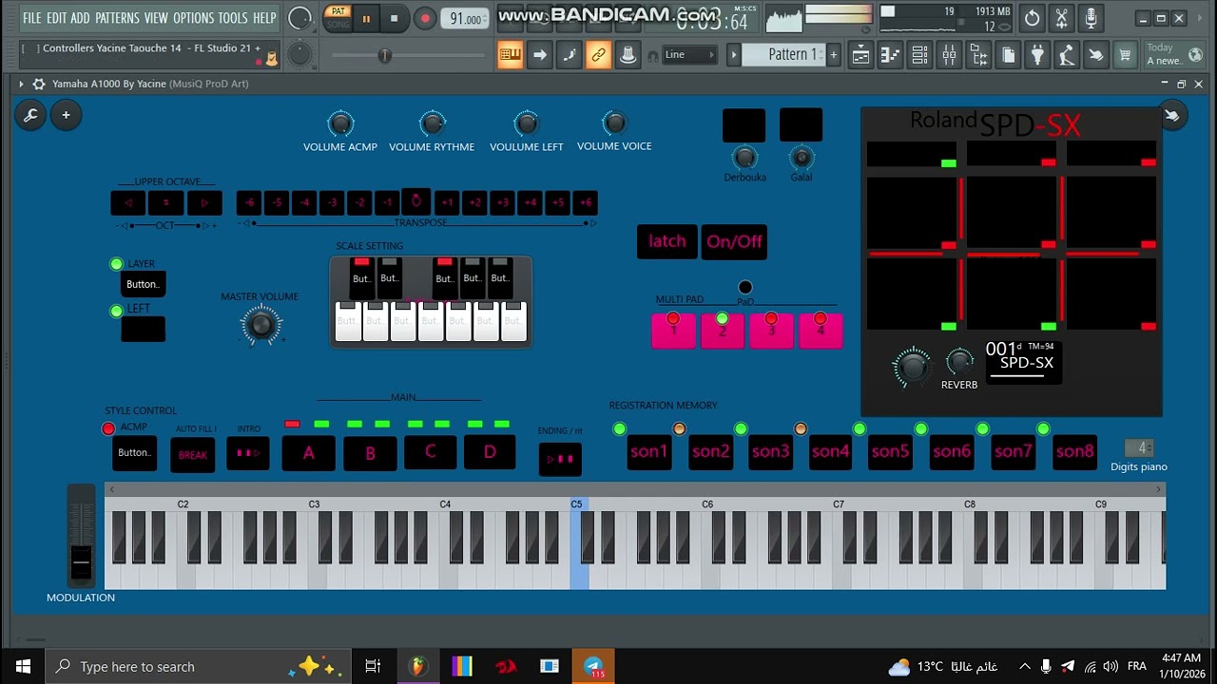Open the Playlist view icon
The image size is (1217, 684).
[x=860, y=56]
